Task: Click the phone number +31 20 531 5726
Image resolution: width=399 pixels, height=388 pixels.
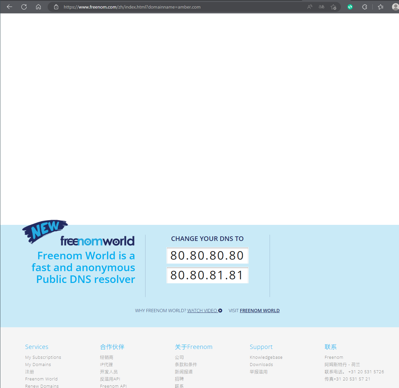Action: 366,372
